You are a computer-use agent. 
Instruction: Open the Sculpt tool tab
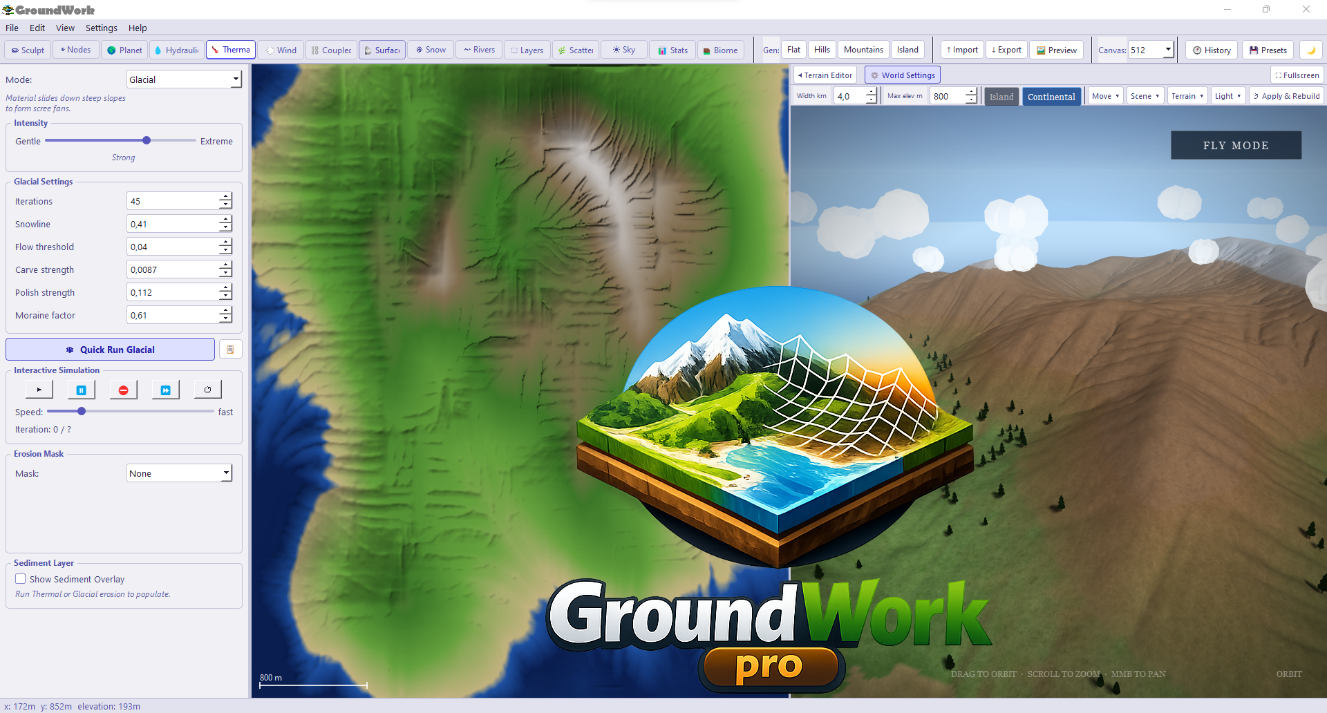click(x=28, y=50)
